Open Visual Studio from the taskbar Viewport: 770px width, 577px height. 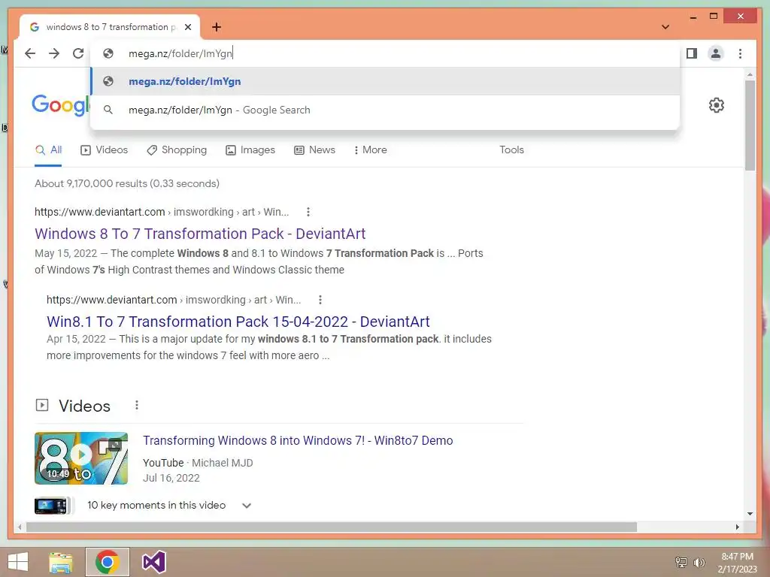pyautogui.click(x=153, y=562)
